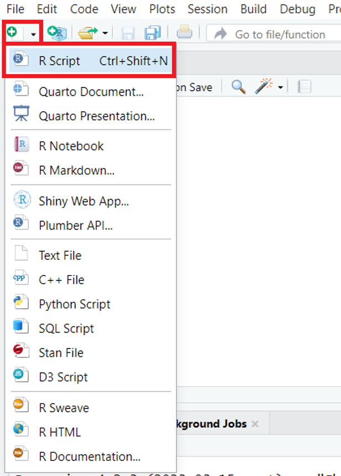Viewport: 341px width, 476px height.
Task: Choose Shiny Web App... menu entry
Action: 90,201
